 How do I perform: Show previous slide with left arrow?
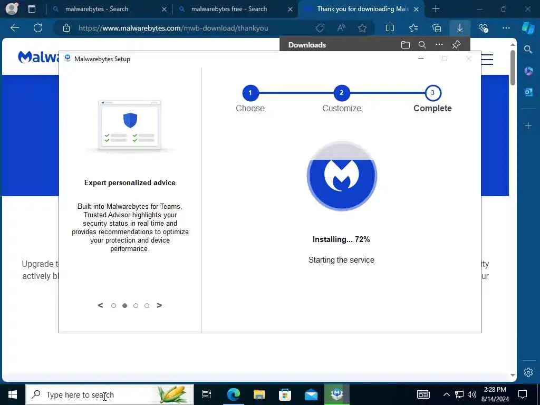(x=100, y=305)
